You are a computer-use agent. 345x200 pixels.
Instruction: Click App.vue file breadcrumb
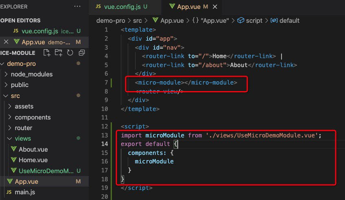[x=168, y=20]
